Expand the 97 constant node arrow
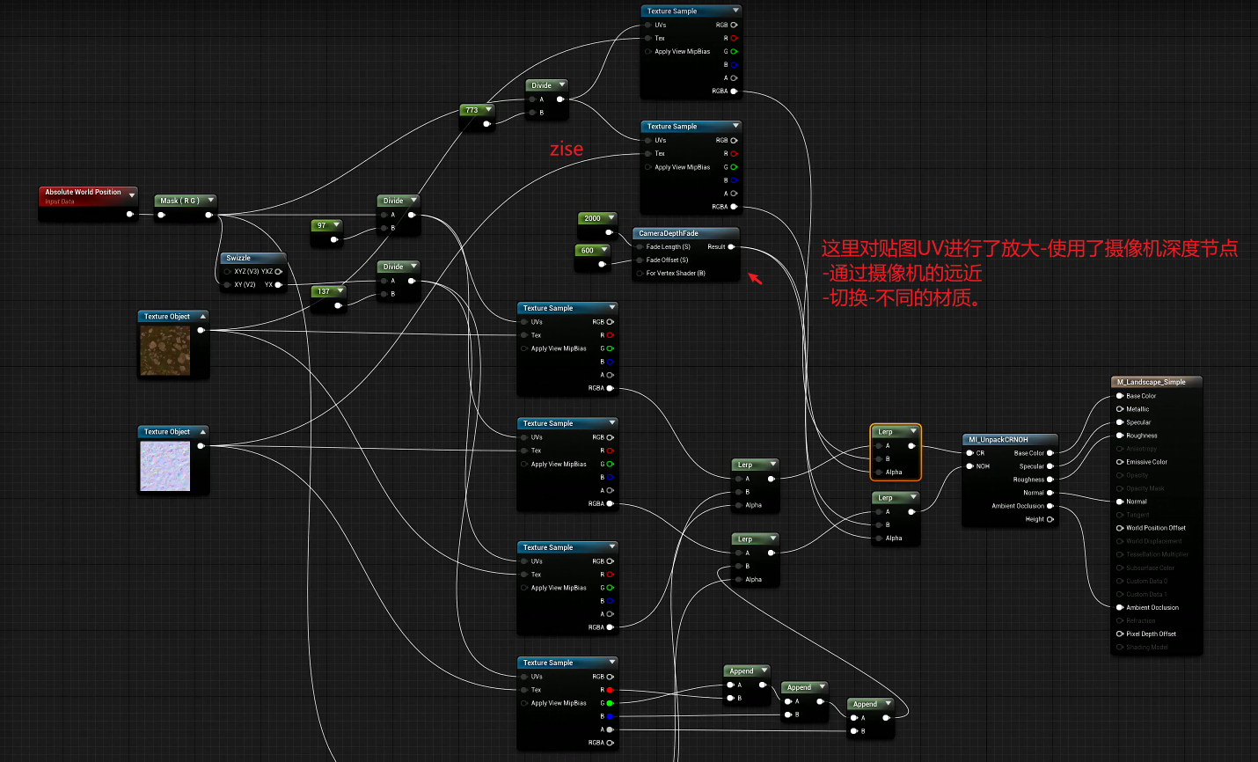 336,225
